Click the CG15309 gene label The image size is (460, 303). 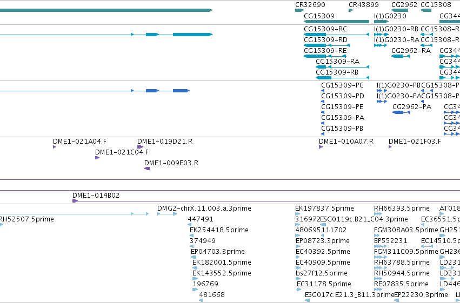319,16
